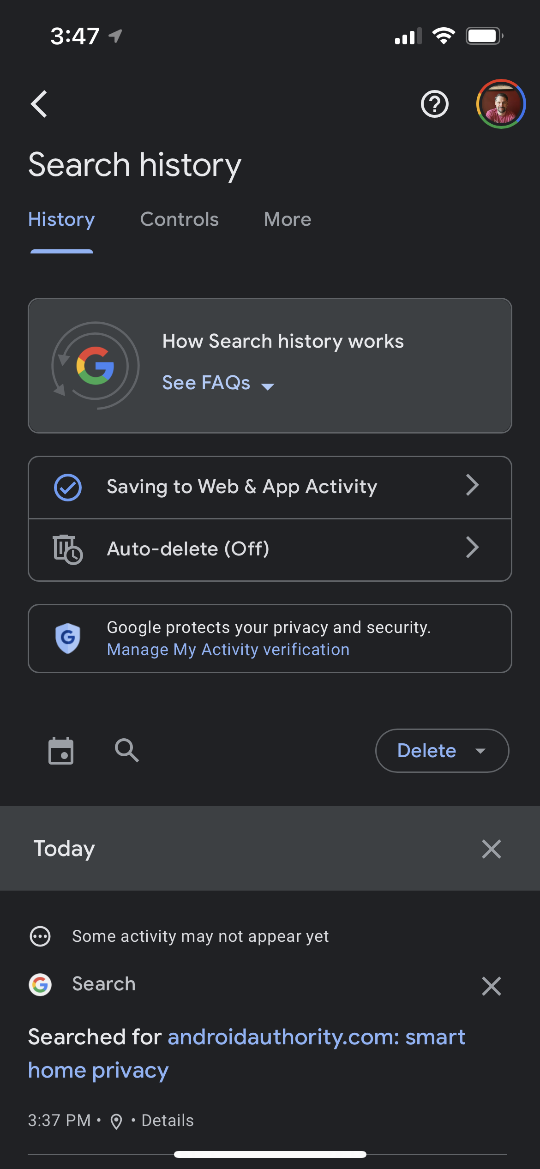Tap the location pin icon beside 3:37 PM
Screen dimensions: 540x1169
tap(116, 1121)
